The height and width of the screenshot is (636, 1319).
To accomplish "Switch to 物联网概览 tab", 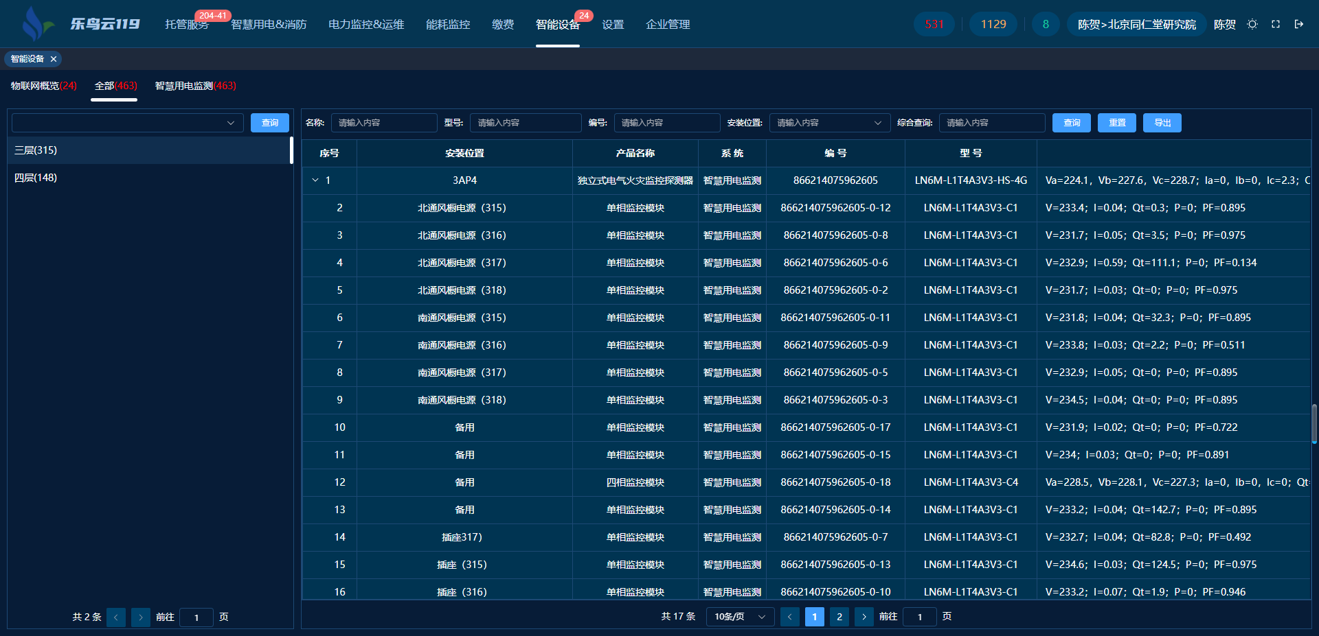I will [x=43, y=86].
